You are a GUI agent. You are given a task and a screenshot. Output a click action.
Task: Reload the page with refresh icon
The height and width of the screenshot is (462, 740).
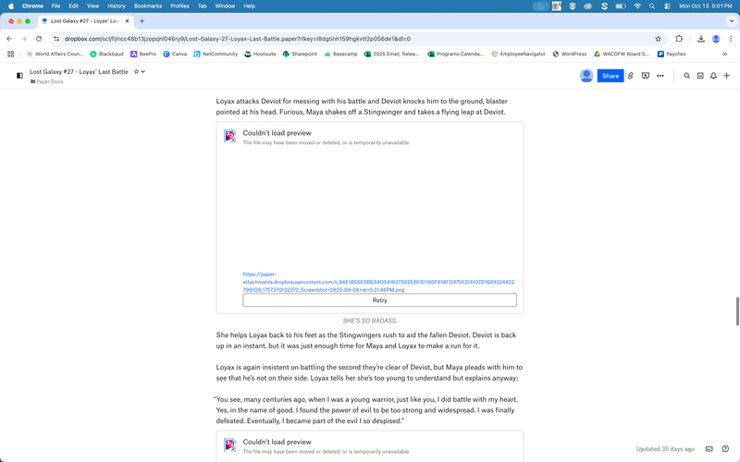(39, 39)
